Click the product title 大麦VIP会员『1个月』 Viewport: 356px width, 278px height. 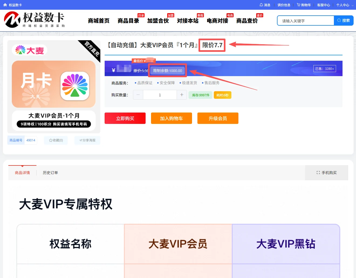(169, 45)
